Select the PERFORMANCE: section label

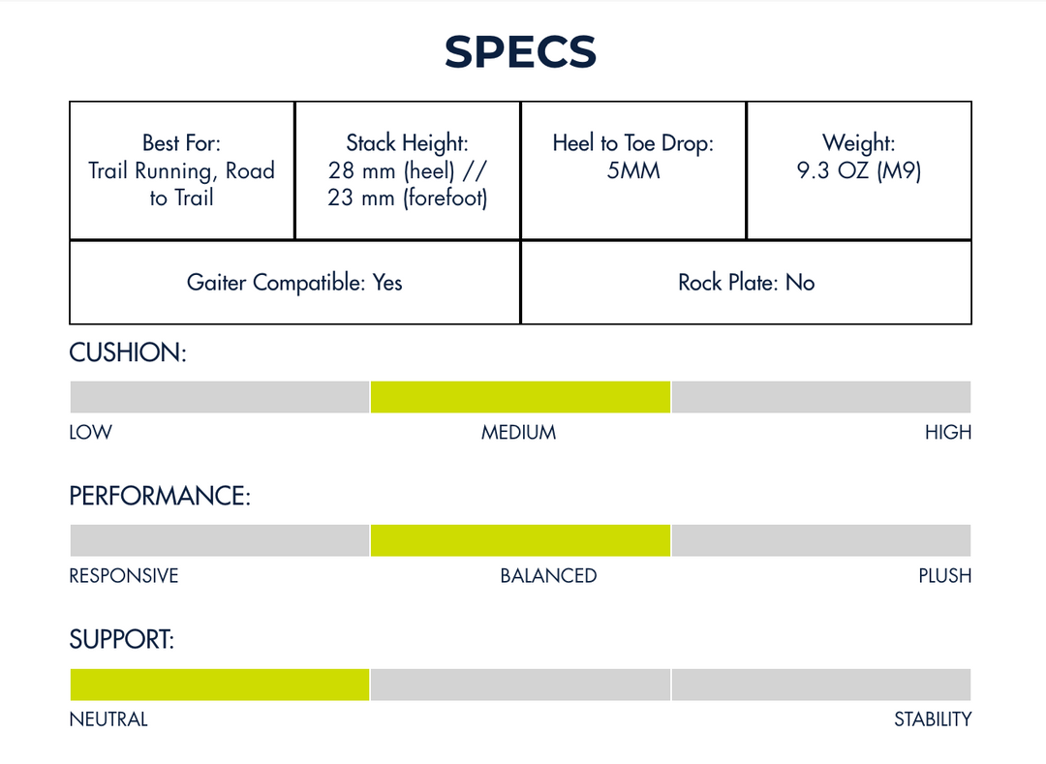160,496
